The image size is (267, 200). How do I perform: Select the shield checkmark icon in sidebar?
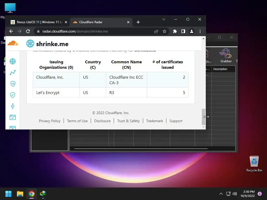pyautogui.click(x=13, y=95)
